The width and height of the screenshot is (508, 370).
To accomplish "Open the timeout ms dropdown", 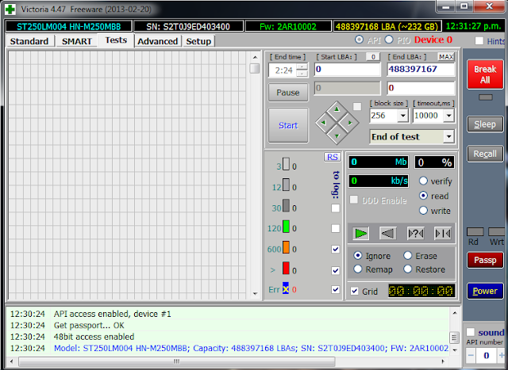I will pos(448,116).
